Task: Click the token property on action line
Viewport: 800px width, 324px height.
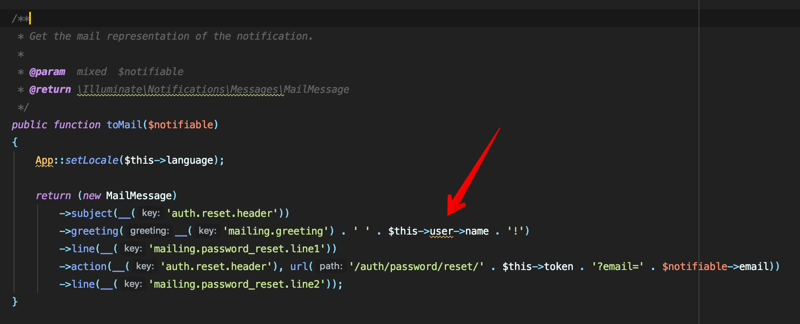Action: click(x=558, y=267)
